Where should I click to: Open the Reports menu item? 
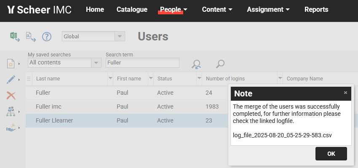[x=316, y=9]
